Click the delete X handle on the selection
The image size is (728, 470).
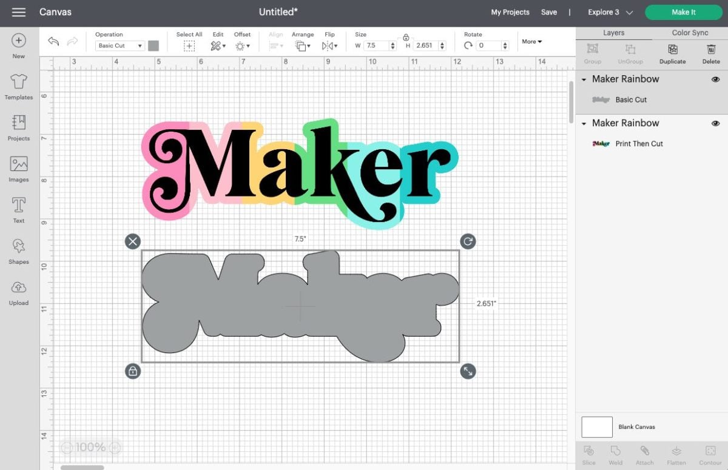(133, 241)
